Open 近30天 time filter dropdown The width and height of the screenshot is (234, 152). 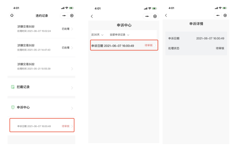[97, 35]
